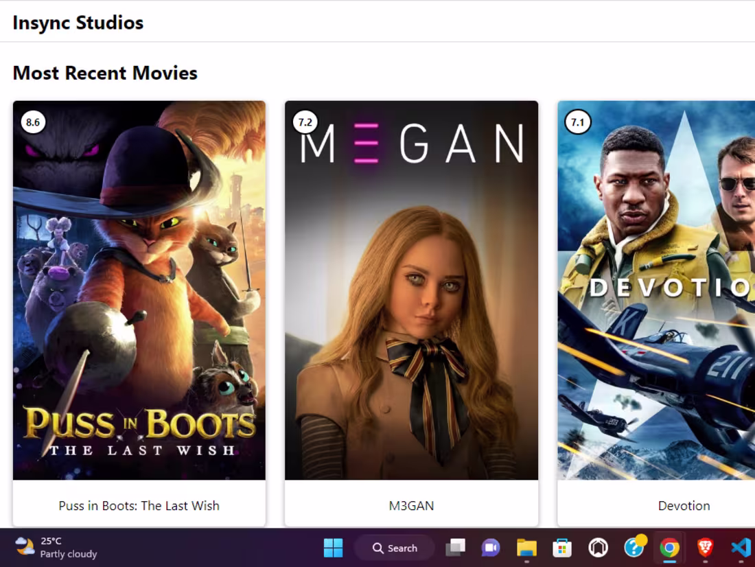
Task: Click the taskbar Search field
Action: [395, 548]
